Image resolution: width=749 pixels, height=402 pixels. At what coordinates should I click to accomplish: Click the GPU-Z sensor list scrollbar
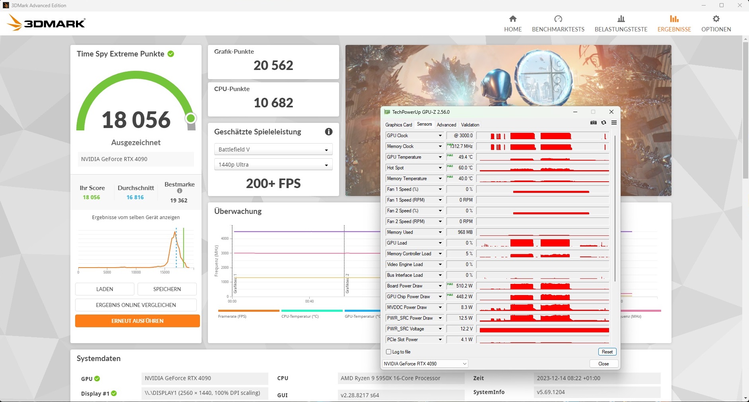(615, 208)
